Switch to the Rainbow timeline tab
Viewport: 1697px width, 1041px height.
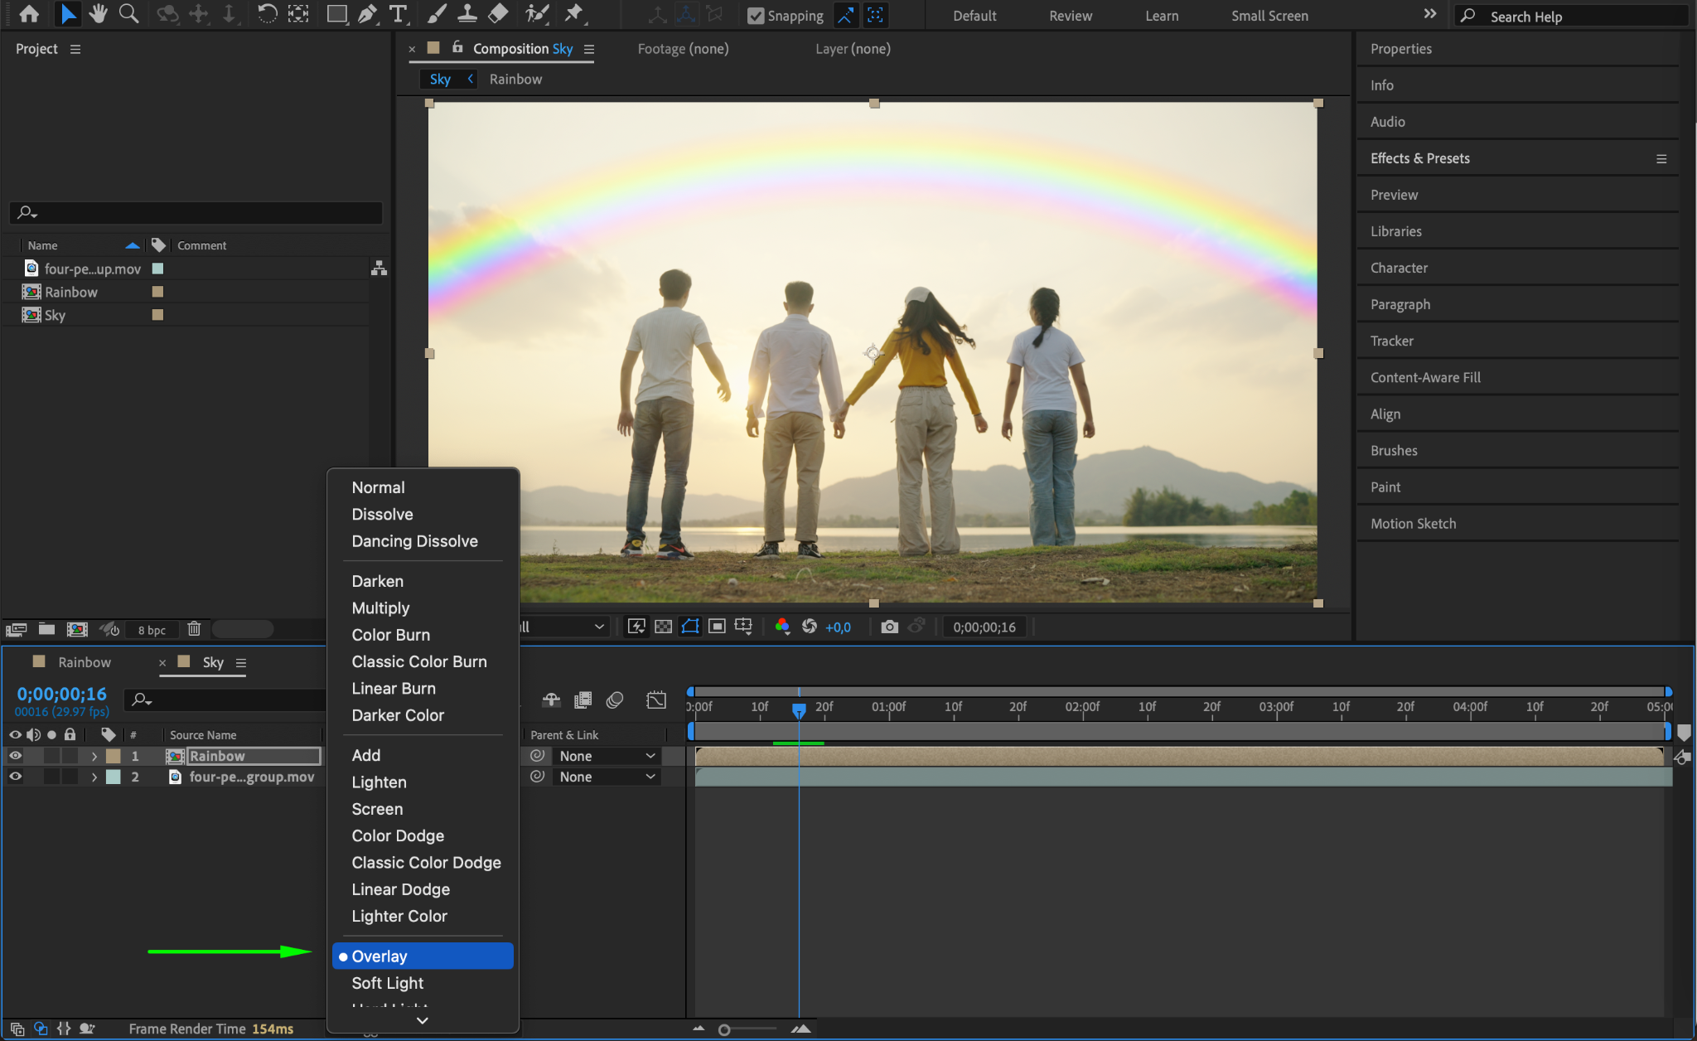point(84,662)
